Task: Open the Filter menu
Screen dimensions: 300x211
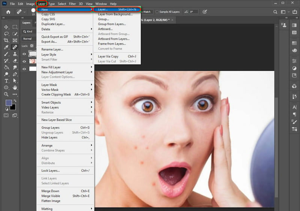Action: [72, 4]
